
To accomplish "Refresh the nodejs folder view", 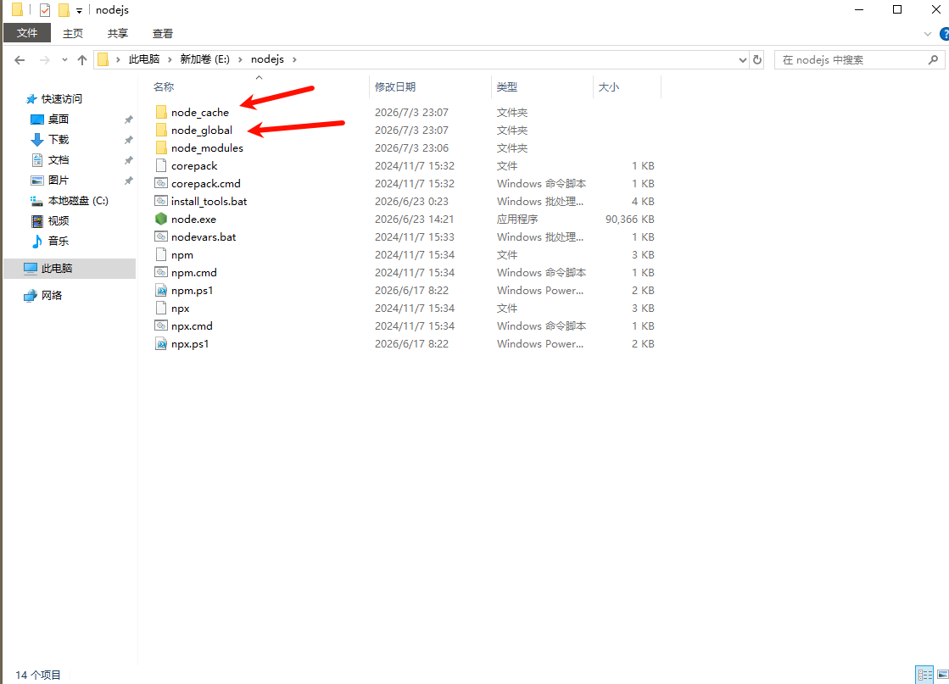I will click(x=757, y=60).
